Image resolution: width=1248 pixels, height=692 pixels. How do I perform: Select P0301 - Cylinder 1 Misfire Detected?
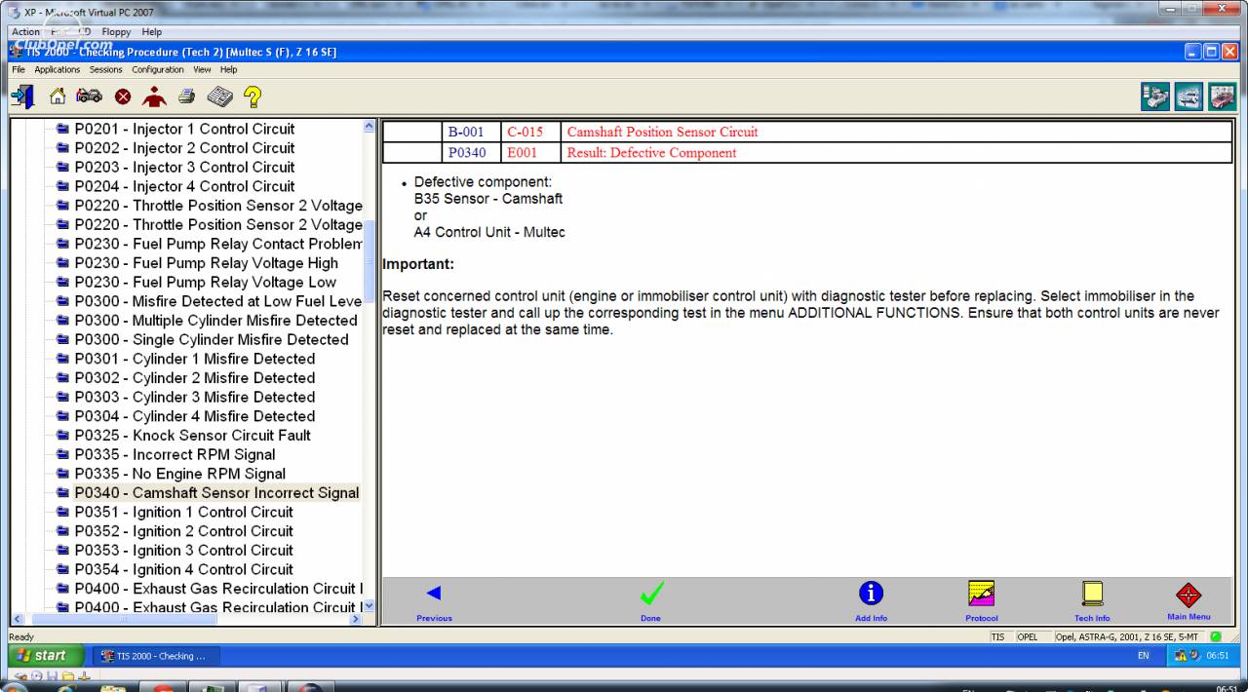[x=195, y=359]
